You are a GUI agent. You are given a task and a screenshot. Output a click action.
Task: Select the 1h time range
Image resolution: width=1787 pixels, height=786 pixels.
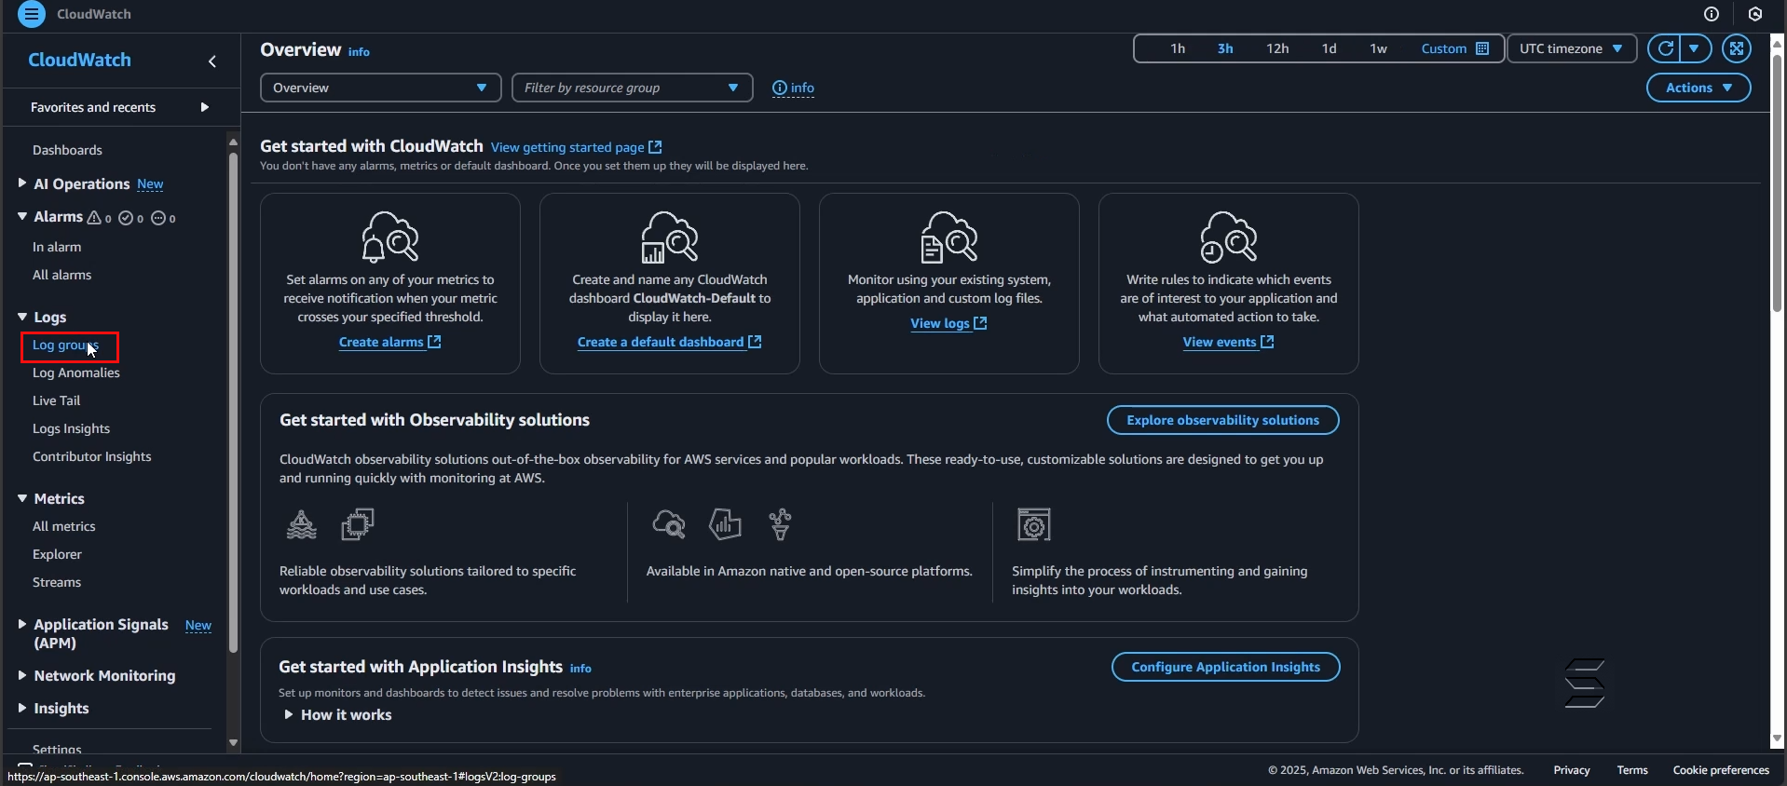(1178, 48)
